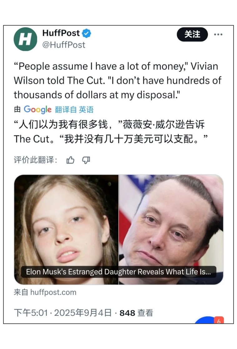This screenshot has width=237, height=349.
Task: Tap the 翻译自 英语 translation link
Action: (74, 109)
